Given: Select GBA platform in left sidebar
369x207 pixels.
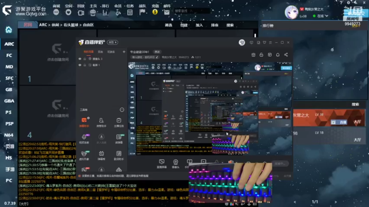Looking at the screenshot, I should [x=9, y=101].
